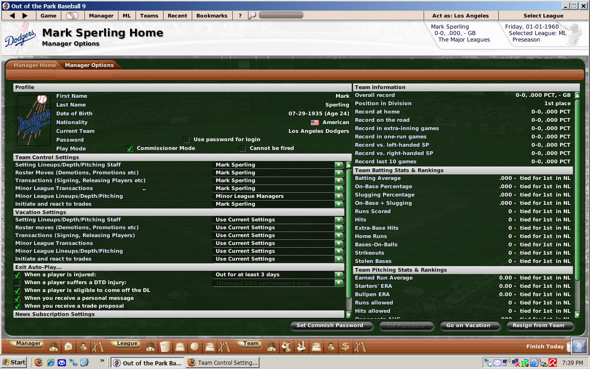Expand 'Initiate and react to trades' team control dropdown
590x369 pixels.
point(339,204)
